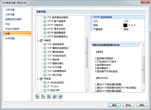Click the 严重程度 property name
151x110 pixels.
pos(98,29)
